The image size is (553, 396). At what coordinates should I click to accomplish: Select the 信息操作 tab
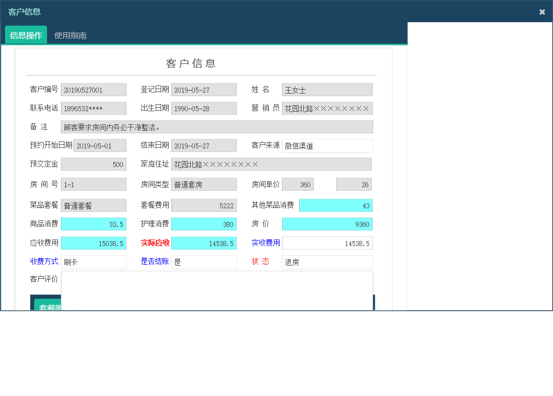[26, 35]
